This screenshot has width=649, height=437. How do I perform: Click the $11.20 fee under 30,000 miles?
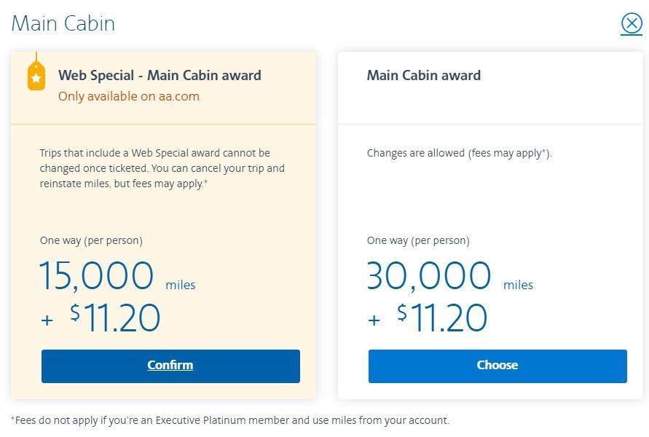442,318
